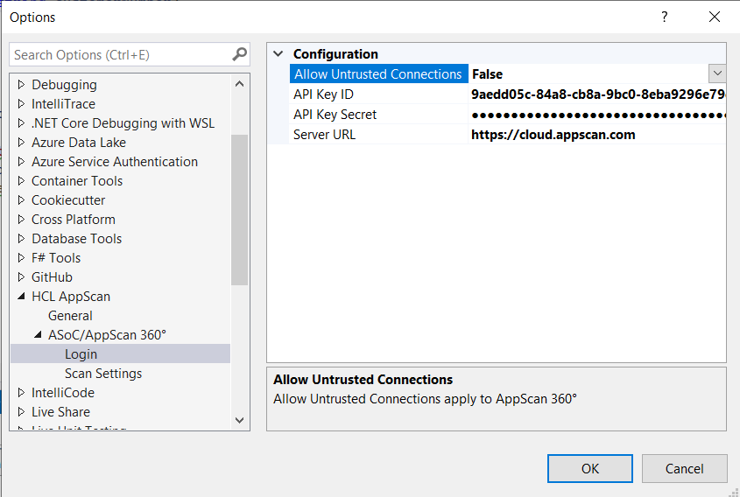Expand the Azure Data Lake arrow
This screenshot has width=740, height=497.
pos(21,143)
